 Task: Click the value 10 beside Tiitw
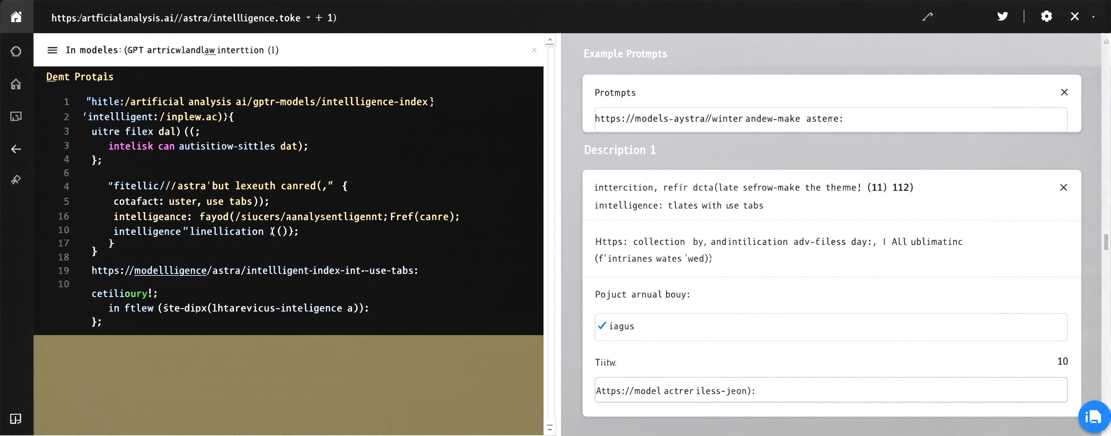tap(1062, 361)
